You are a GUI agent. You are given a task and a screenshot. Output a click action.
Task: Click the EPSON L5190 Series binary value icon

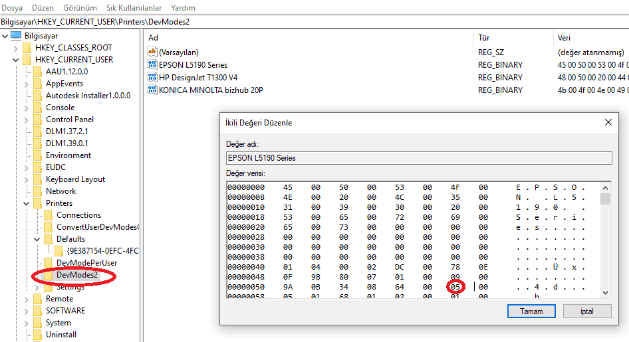(152, 65)
